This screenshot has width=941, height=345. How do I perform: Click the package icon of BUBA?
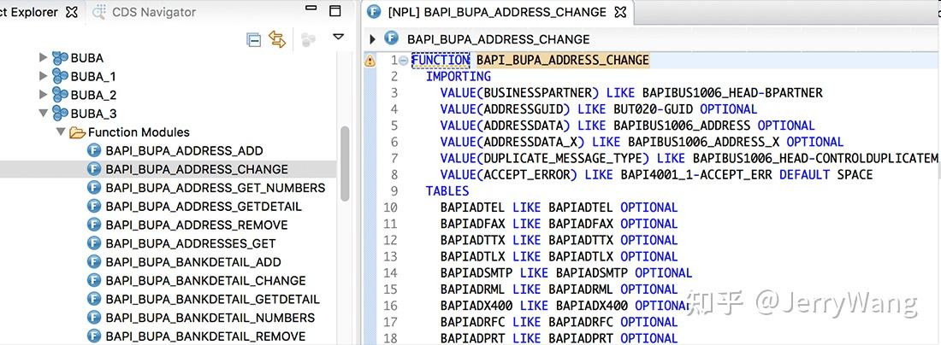click(x=59, y=58)
